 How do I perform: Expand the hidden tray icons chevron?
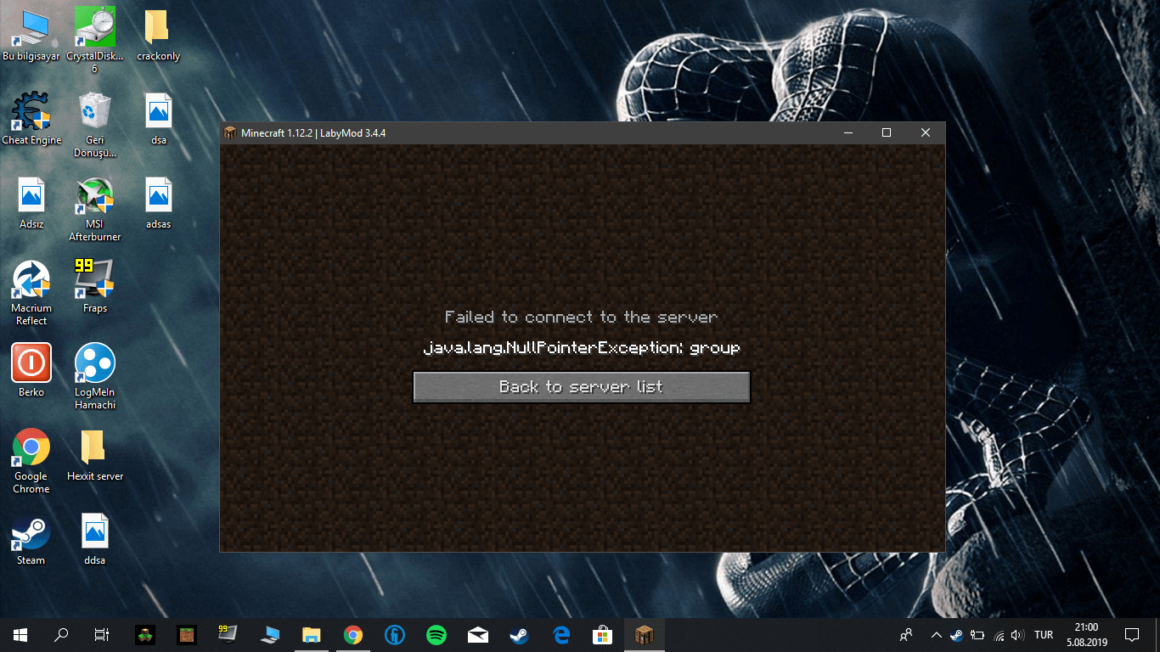click(937, 635)
